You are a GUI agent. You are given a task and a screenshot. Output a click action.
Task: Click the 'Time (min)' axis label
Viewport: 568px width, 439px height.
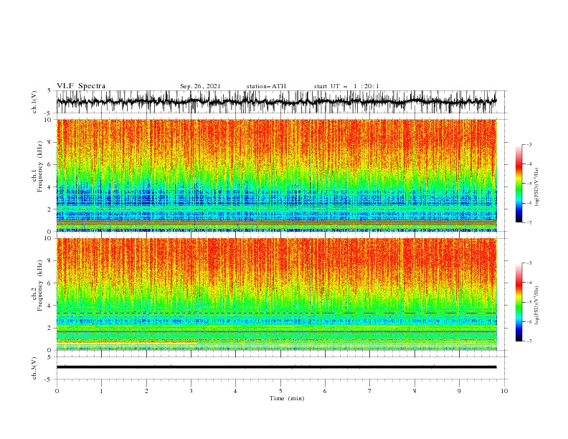287,398
